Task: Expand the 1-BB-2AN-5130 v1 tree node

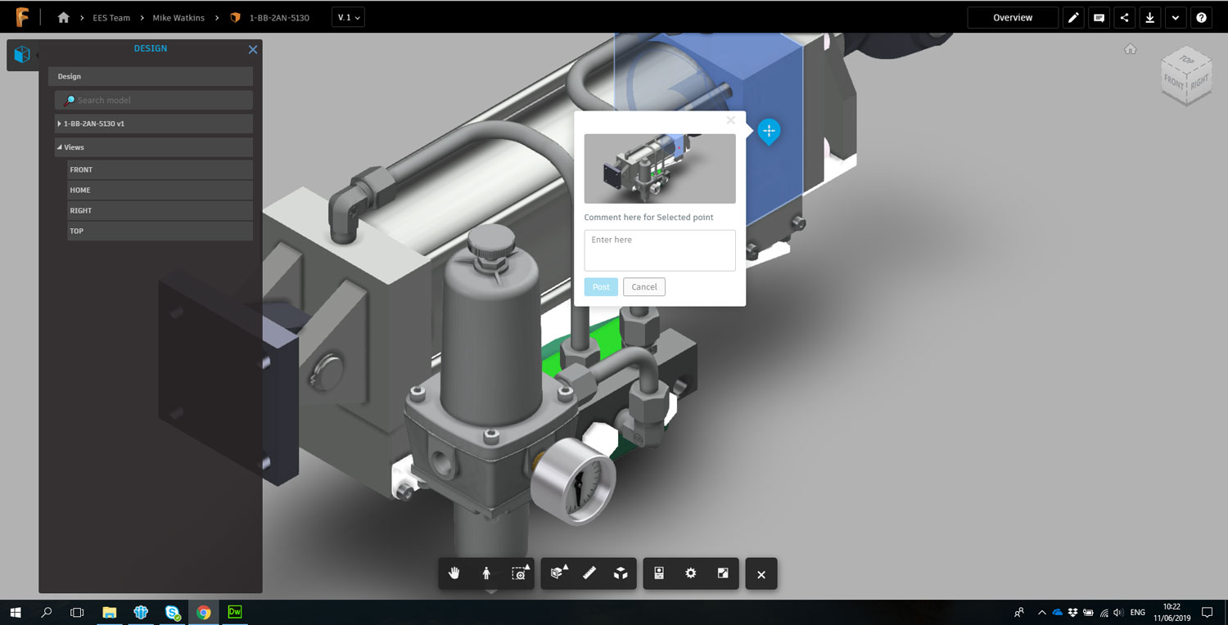Action: (60, 124)
